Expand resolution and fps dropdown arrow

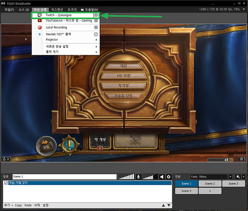[x=244, y=9]
